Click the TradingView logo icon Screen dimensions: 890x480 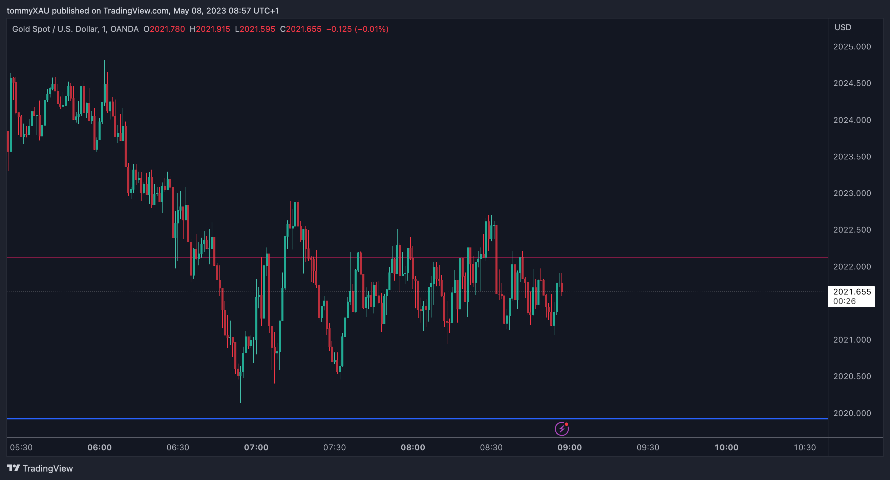pos(14,468)
